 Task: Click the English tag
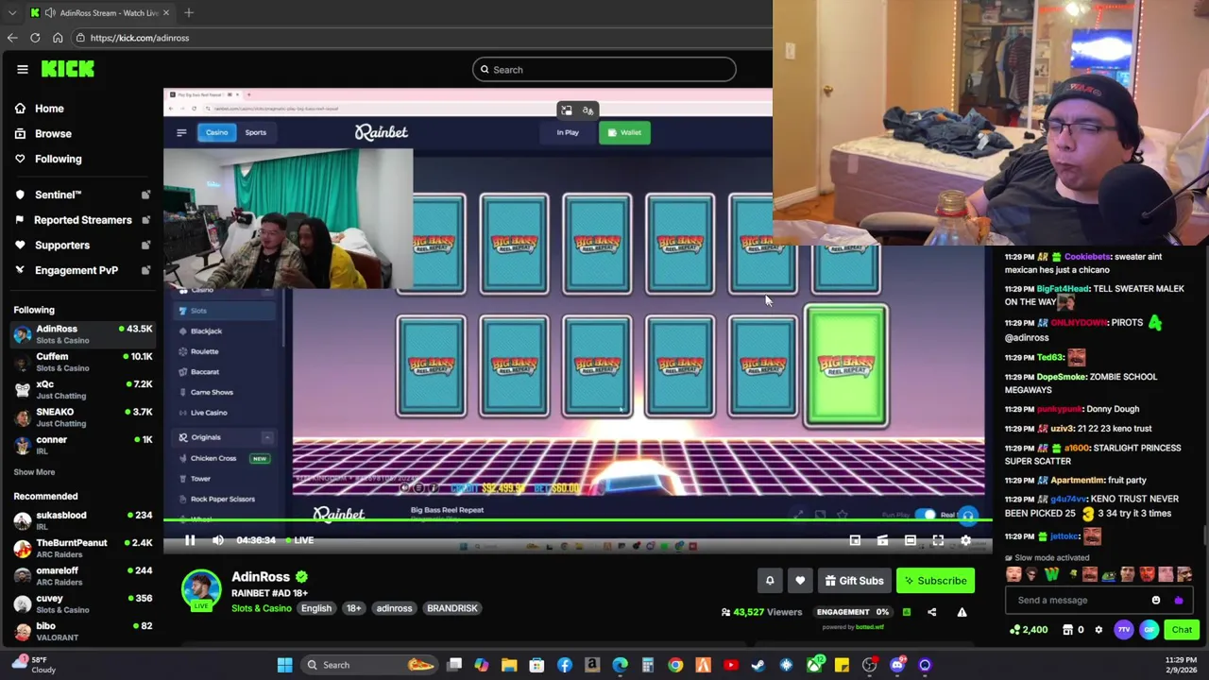[316, 608]
